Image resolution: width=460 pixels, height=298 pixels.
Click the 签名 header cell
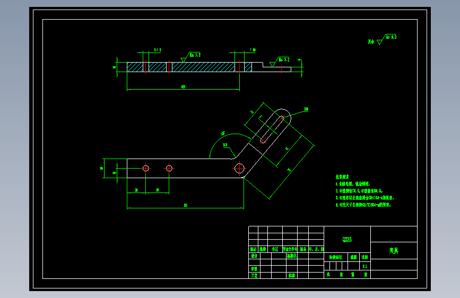(x=303, y=249)
